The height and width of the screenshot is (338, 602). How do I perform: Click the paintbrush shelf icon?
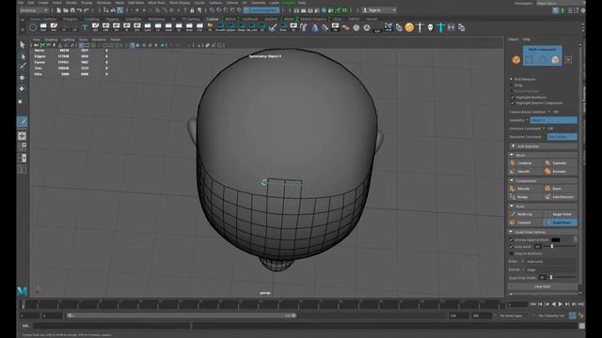tap(273, 27)
